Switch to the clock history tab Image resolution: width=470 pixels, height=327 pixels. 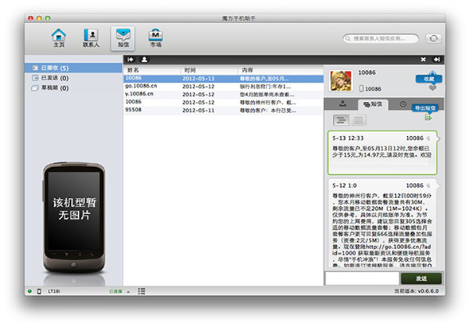click(x=403, y=104)
